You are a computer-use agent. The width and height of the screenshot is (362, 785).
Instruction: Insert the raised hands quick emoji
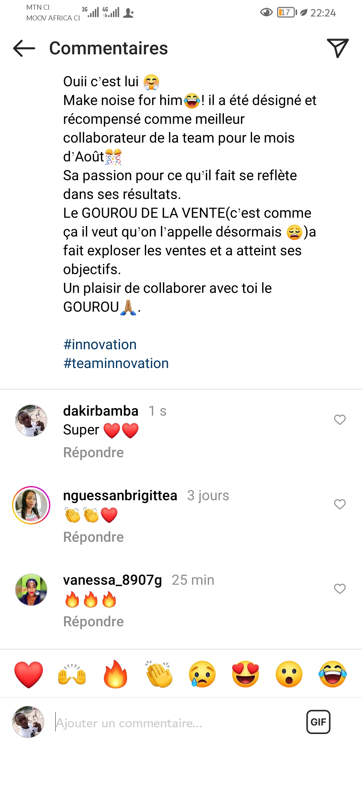point(72,674)
